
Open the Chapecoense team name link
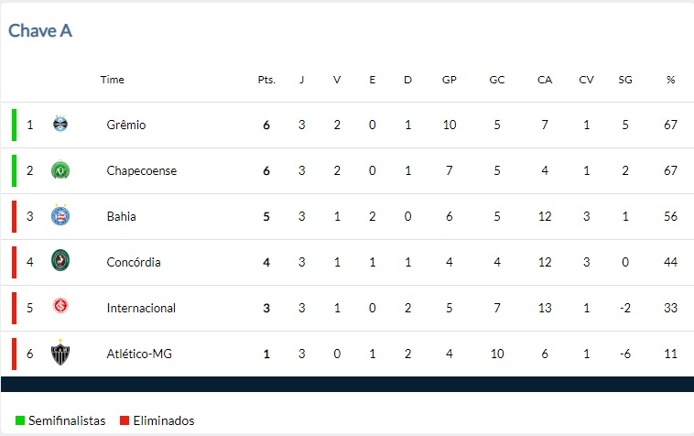142,171
